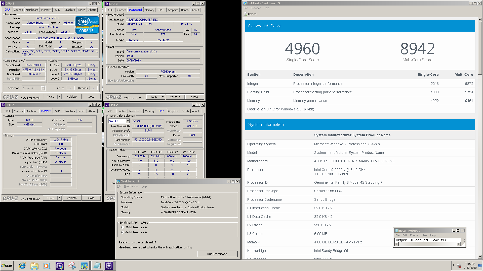The image size is (483, 271).
Task: Switch to Notepad taskbar button
Action: [97, 266]
